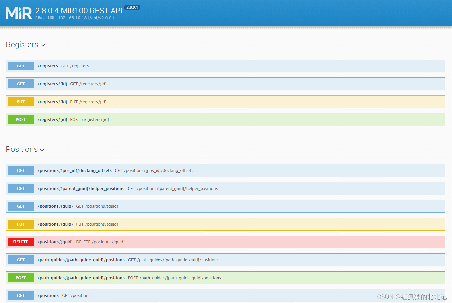The height and width of the screenshot is (303, 452).
Task: Expand POST path_guides positions endpoint
Action: click(x=225, y=278)
